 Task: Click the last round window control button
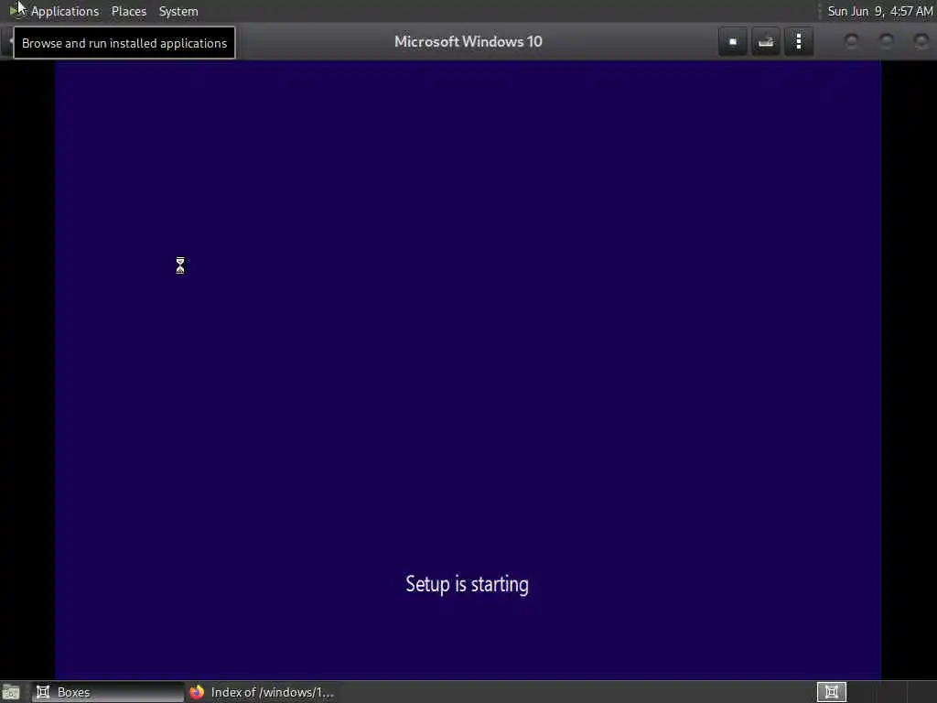click(x=921, y=41)
